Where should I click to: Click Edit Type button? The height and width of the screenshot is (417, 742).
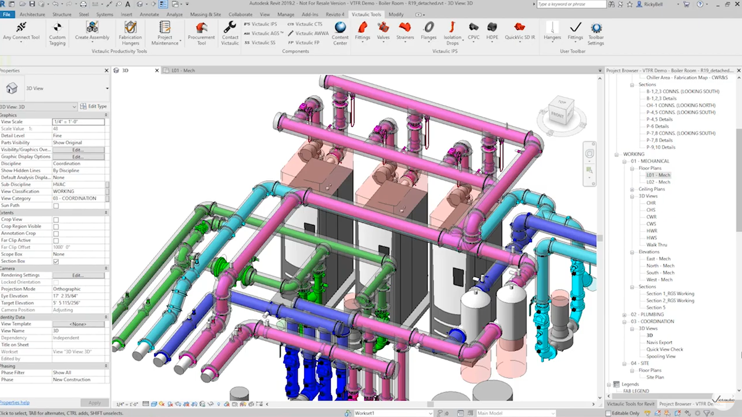coord(93,106)
